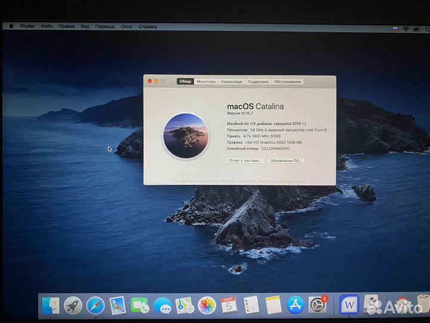The height and width of the screenshot is (323, 430).
Task: Open the Finder menu
Action: [x=27, y=26]
